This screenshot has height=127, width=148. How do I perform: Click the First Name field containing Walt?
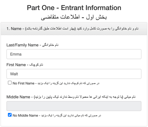click(74, 74)
